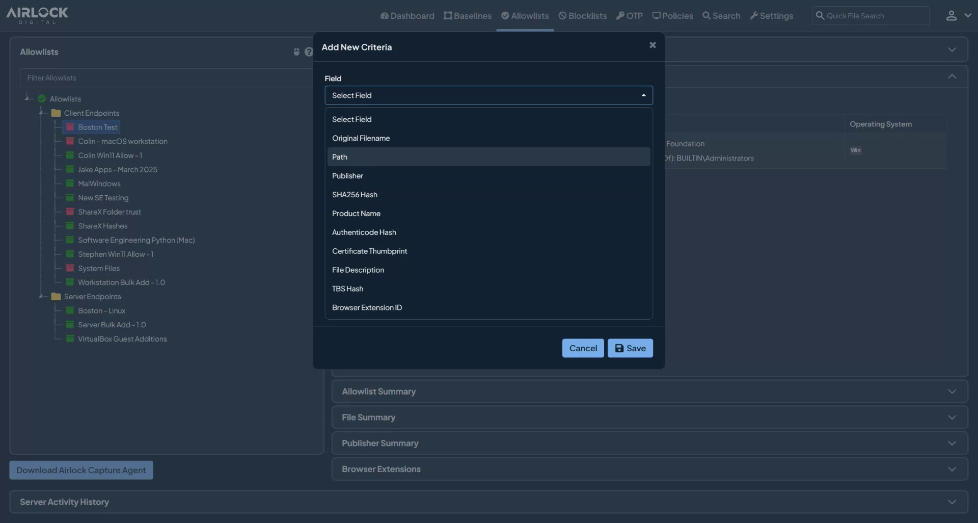This screenshot has width=978, height=523.
Task: Click the magnifier icon in Quick File Search
Action: point(820,16)
